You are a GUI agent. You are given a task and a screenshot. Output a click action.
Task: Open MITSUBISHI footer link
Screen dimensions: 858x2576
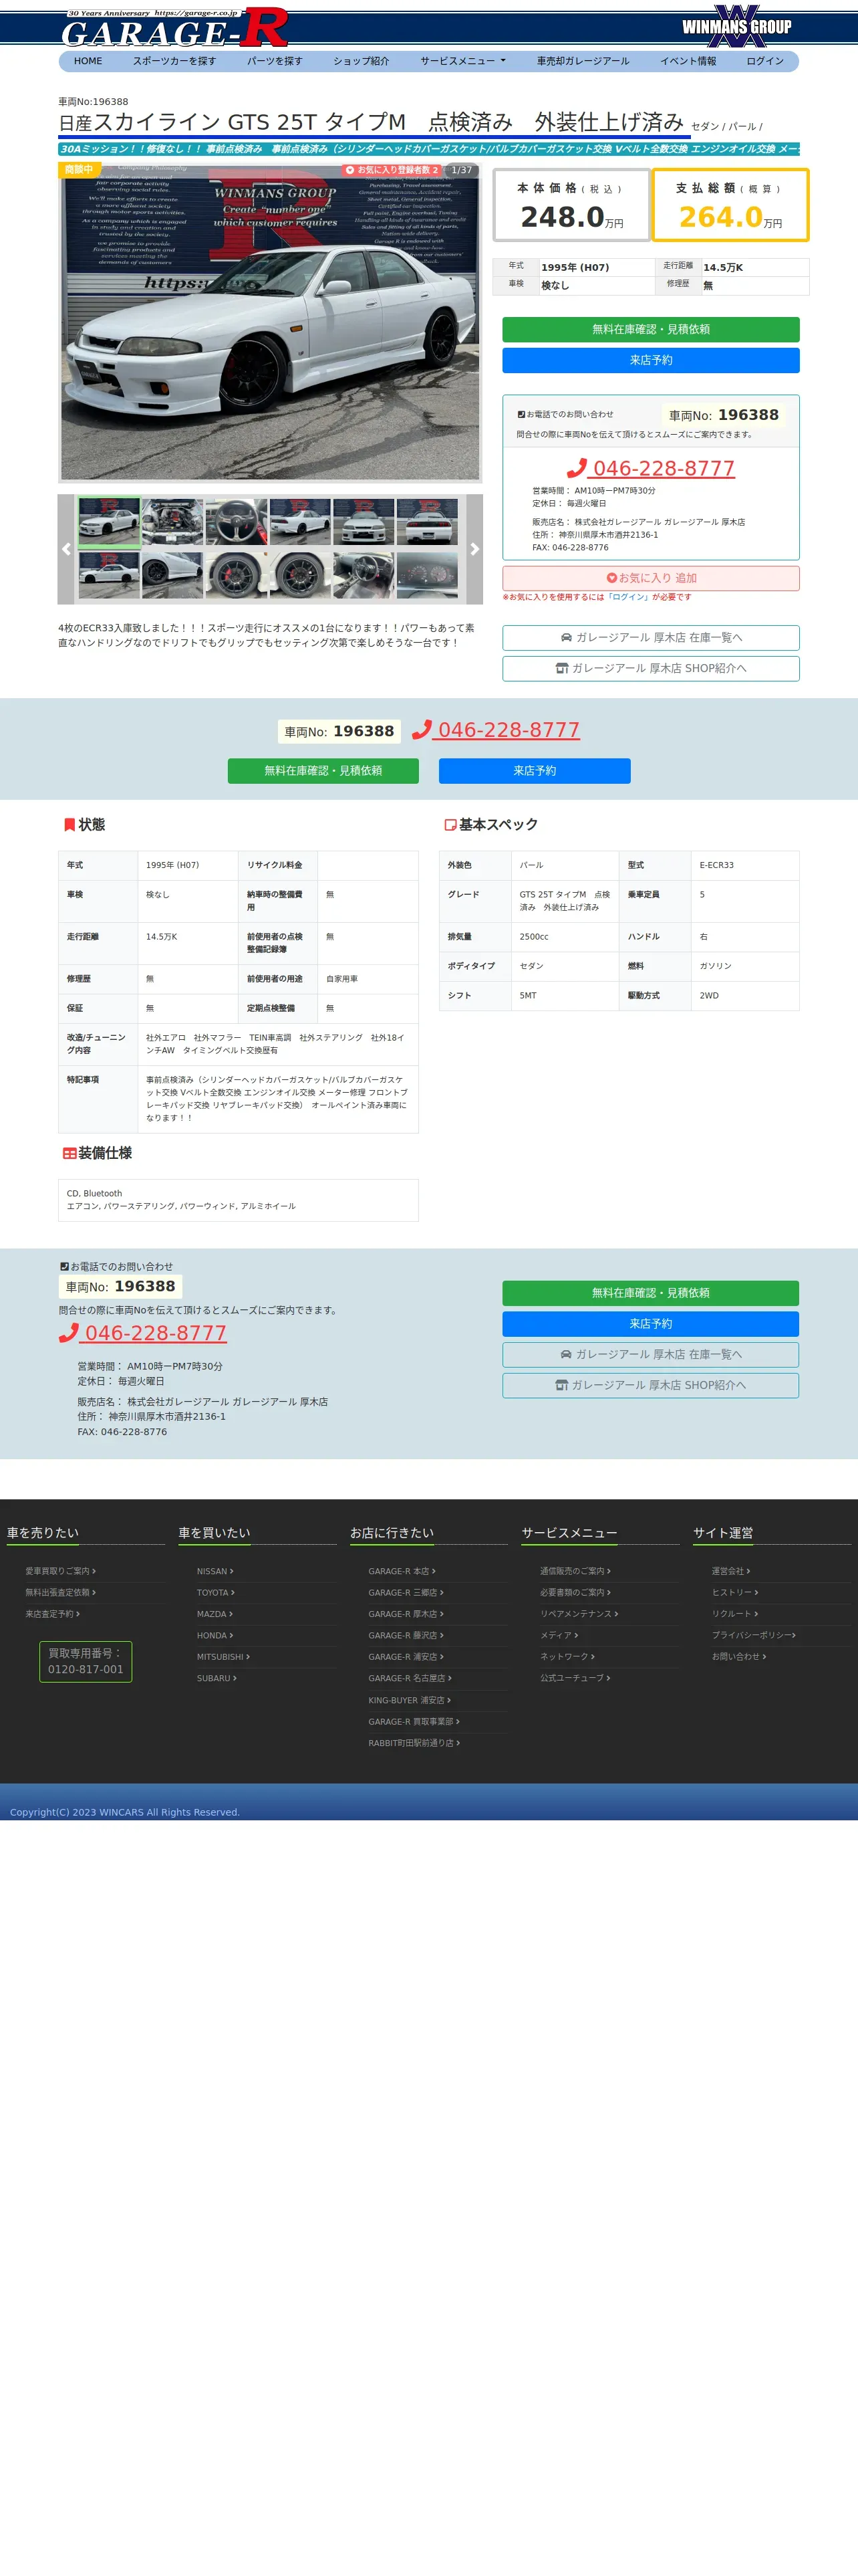(x=223, y=1657)
